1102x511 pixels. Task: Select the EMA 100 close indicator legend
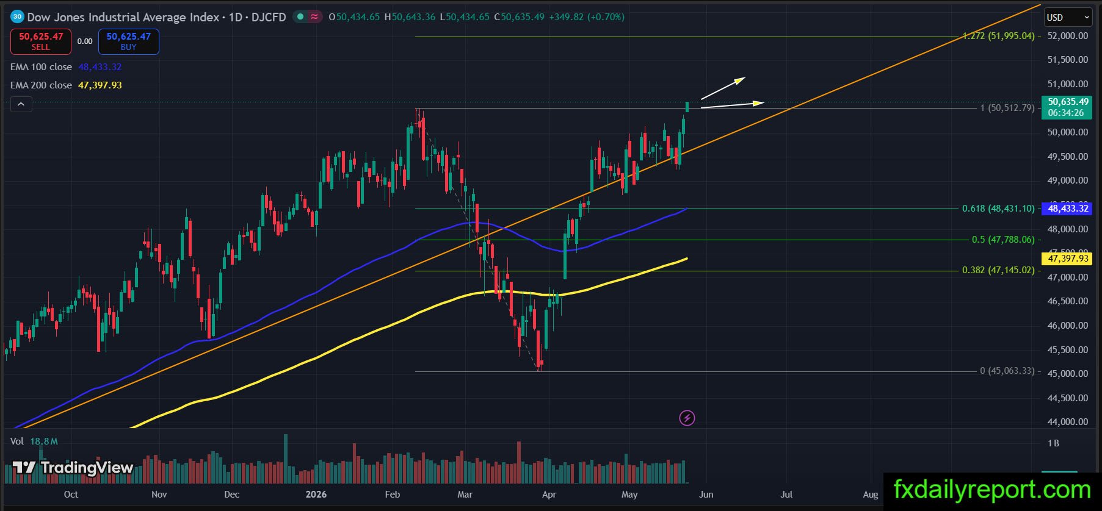(x=41, y=67)
